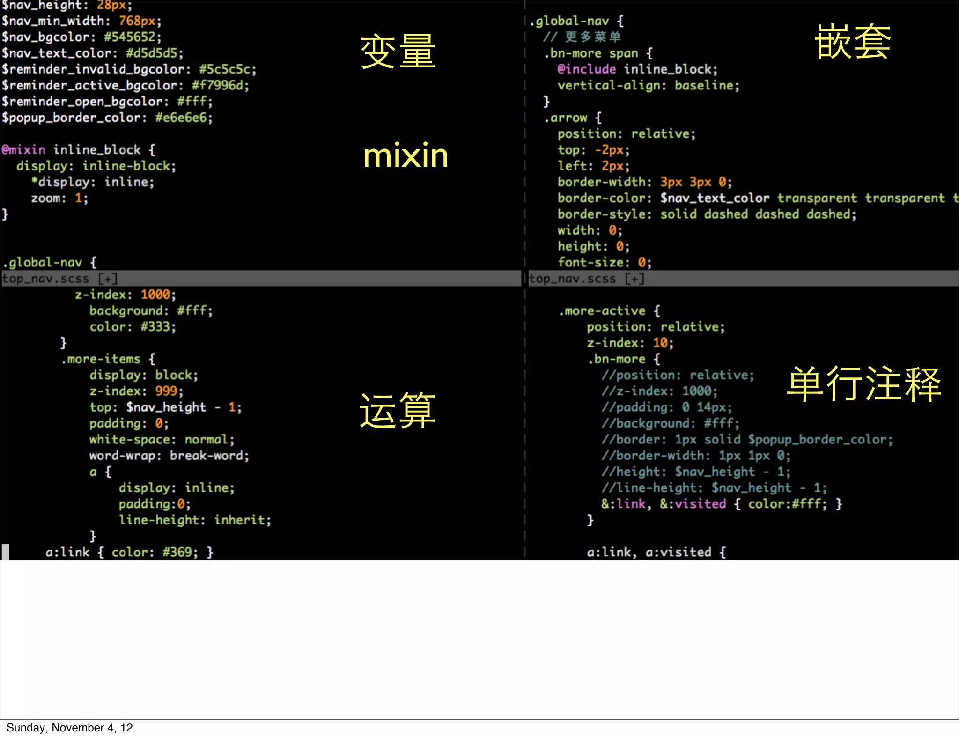Click line-height: inherit line
959x738 pixels.
(x=195, y=520)
